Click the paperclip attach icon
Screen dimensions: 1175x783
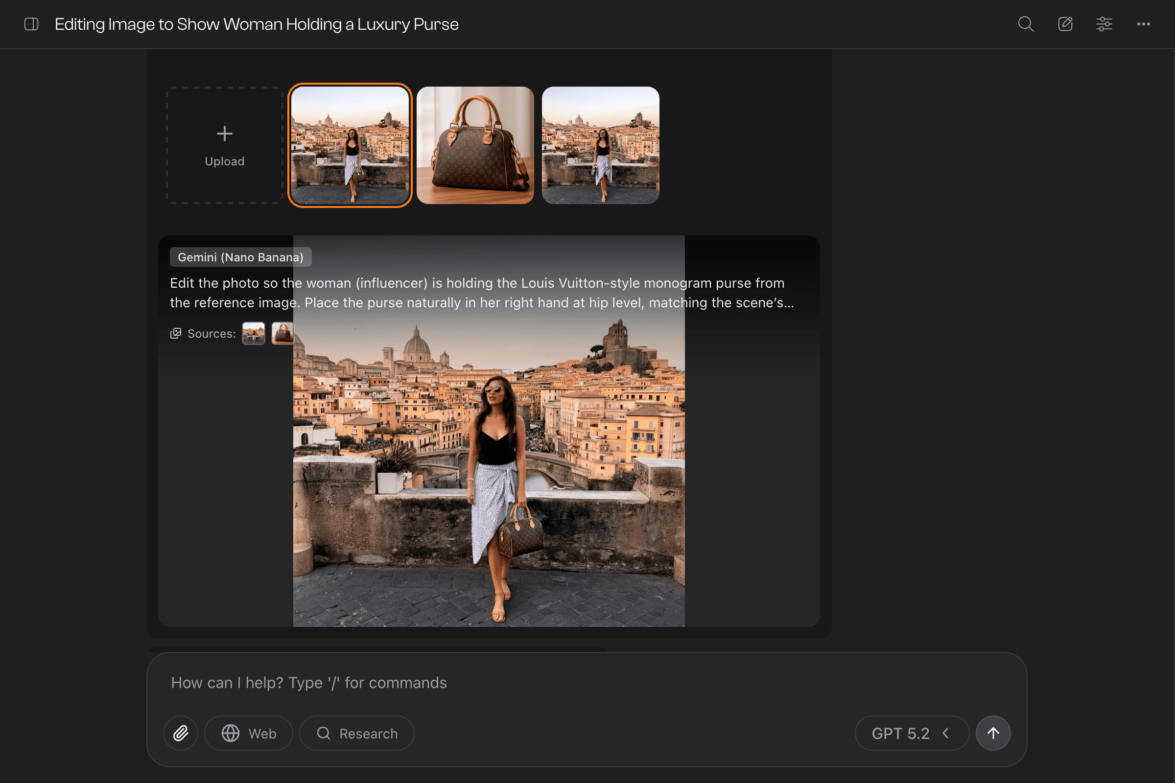180,733
